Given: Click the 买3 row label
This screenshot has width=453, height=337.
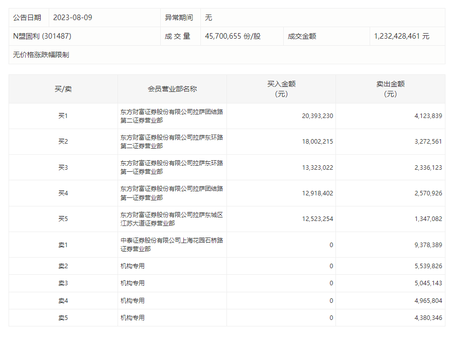Looking at the screenshot, I should tap(63, 167).
